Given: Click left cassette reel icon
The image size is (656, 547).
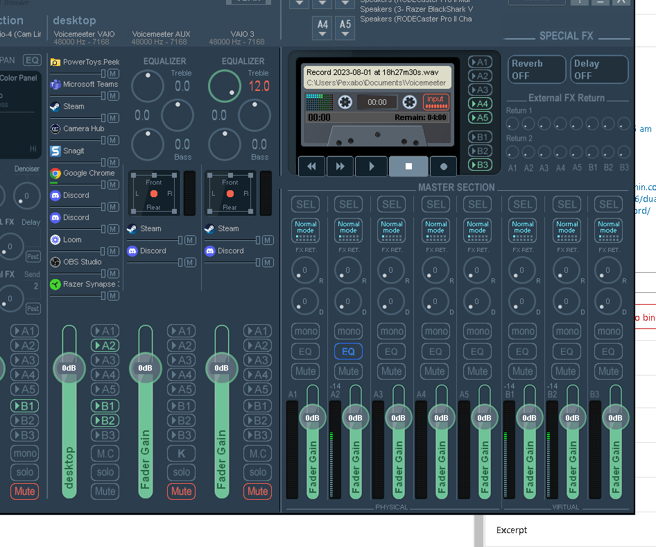Looking at the screenshot, I should click(345, 102).
